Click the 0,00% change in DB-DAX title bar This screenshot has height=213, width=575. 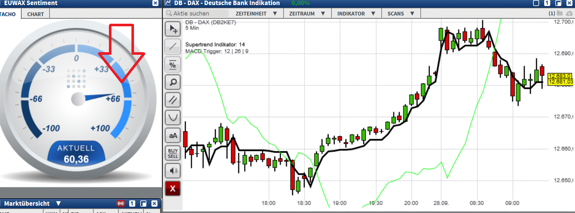pos(300,3)
